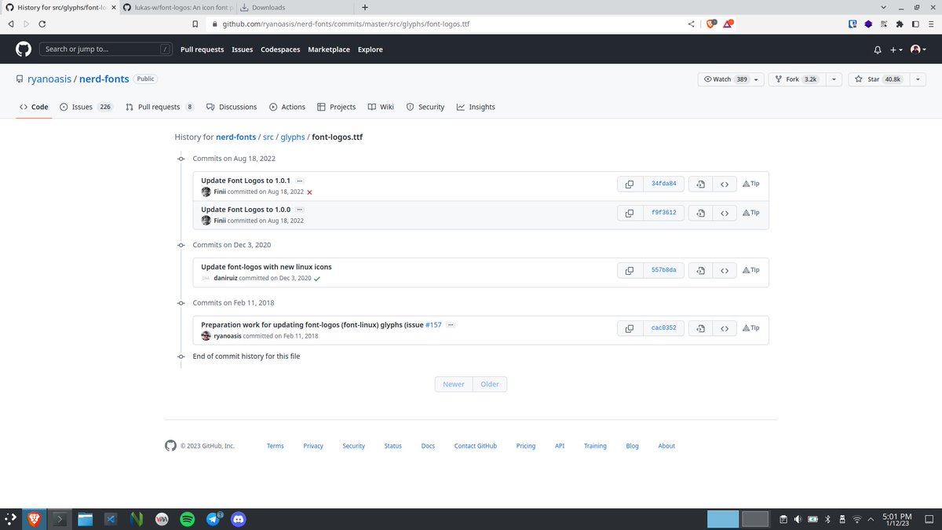Viewport: 942px width, 530px height.
Task: Open Spotify from the taskbar
Action: tap(187, 519)
